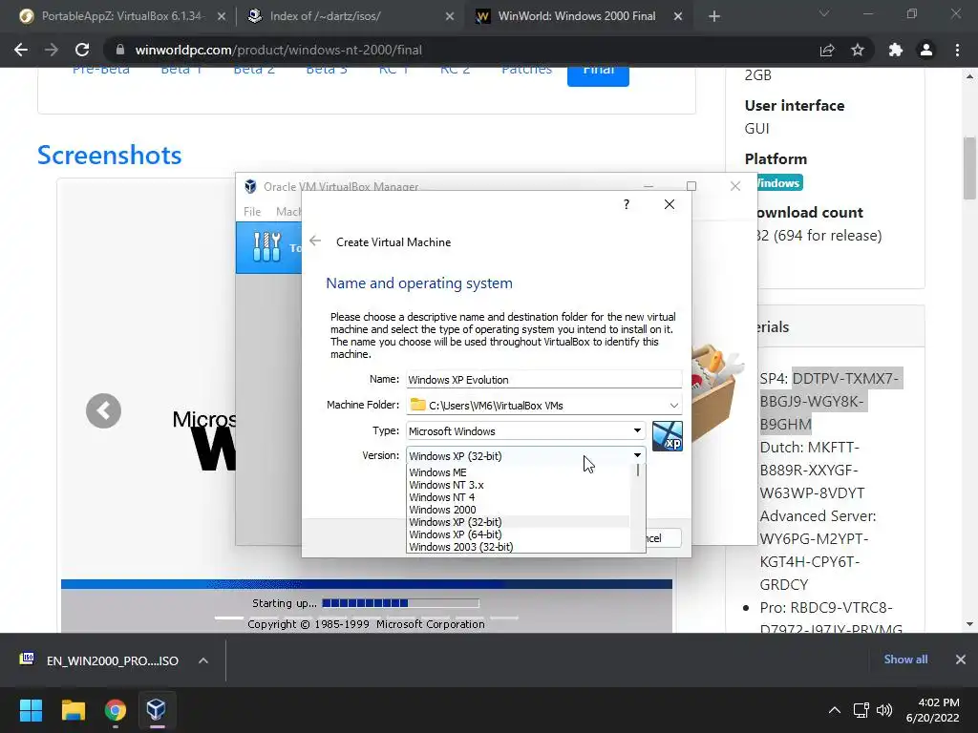Choose Windows NT 3.x from version list

click(x=518, y=485)
